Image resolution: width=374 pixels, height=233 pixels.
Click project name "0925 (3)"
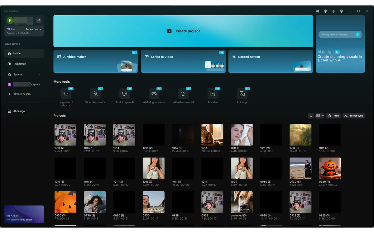[x=324, y=216]
